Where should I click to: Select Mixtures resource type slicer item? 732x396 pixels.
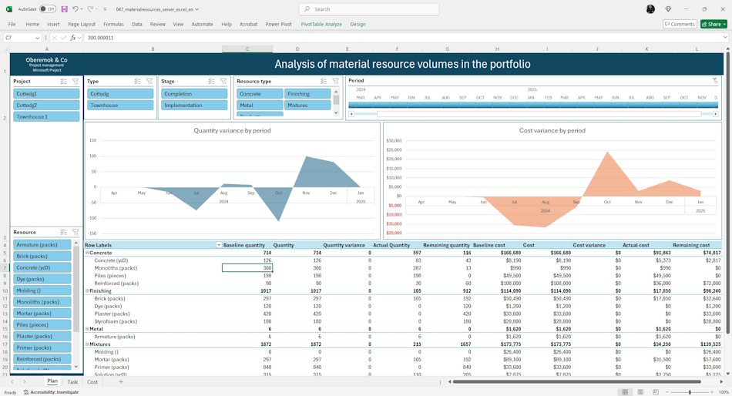307,106
